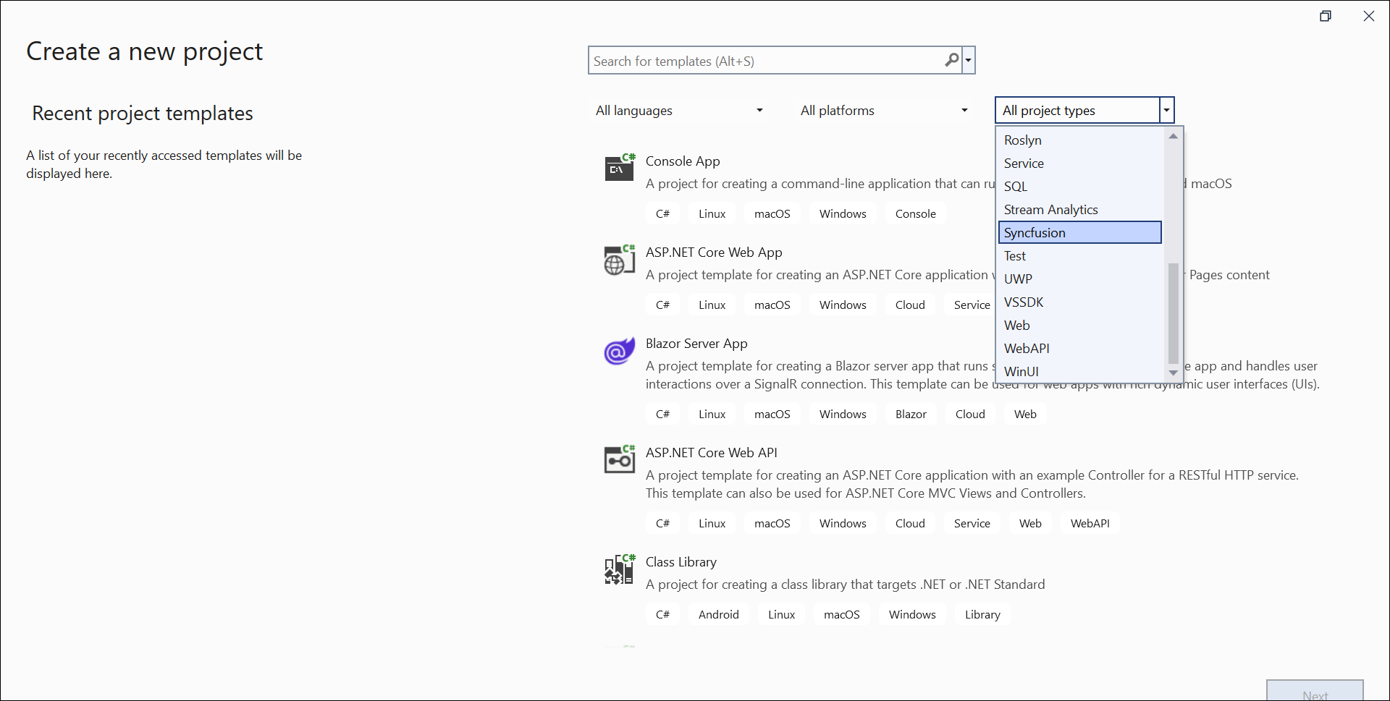Open the All languages dropdown
Screen dimensions: 1390x701
680,111
